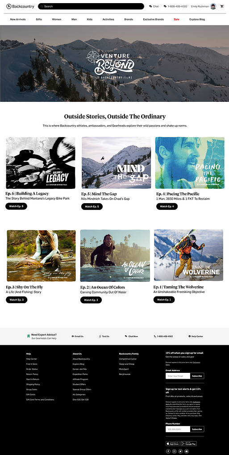Open the YouTube social icon
The image size is (229, 455).
tap(186, 451)
